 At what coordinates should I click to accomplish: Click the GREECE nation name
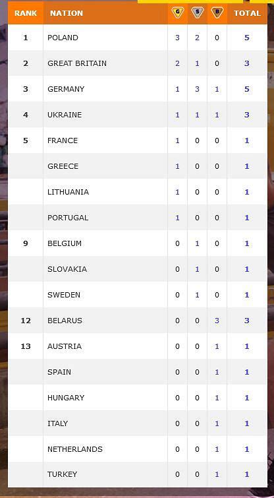[x=63, y=166]
